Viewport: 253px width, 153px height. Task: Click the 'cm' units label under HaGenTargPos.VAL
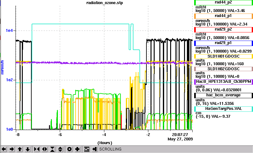pos(198,113)
